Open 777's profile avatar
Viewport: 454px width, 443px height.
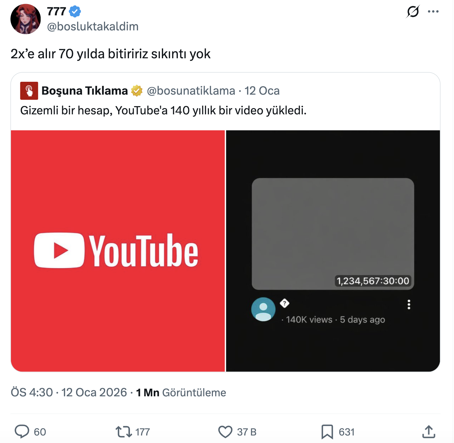coord(26,19)
